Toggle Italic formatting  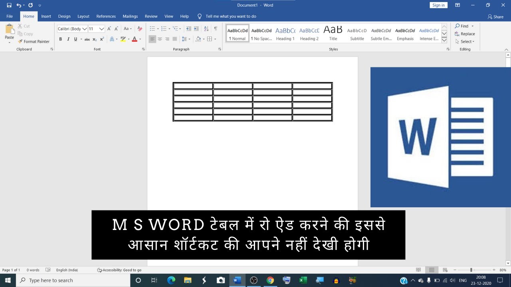[68, 39]
